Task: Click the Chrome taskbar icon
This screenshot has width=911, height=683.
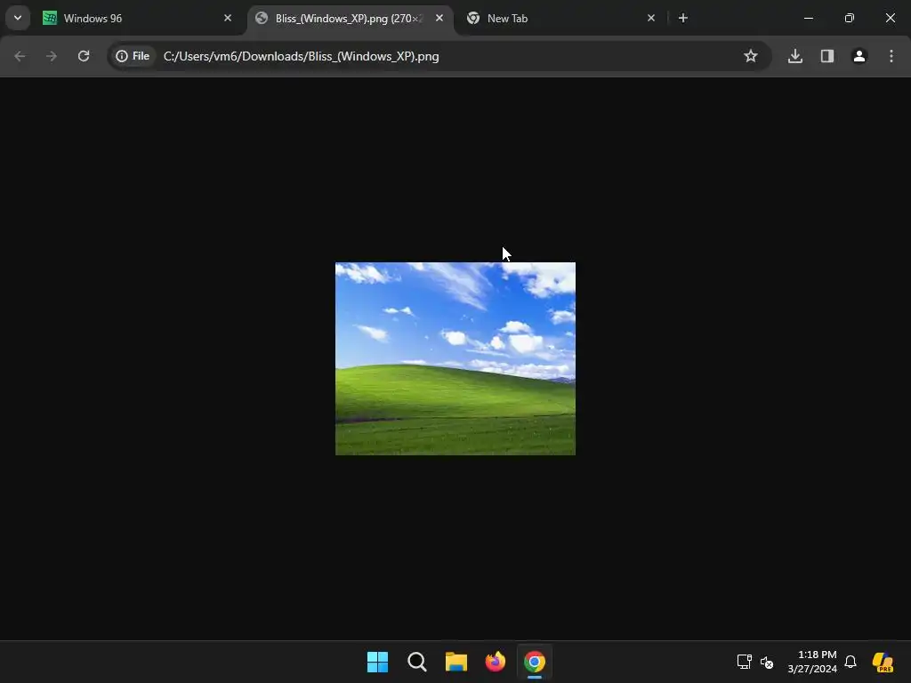Action: point(535,662)
